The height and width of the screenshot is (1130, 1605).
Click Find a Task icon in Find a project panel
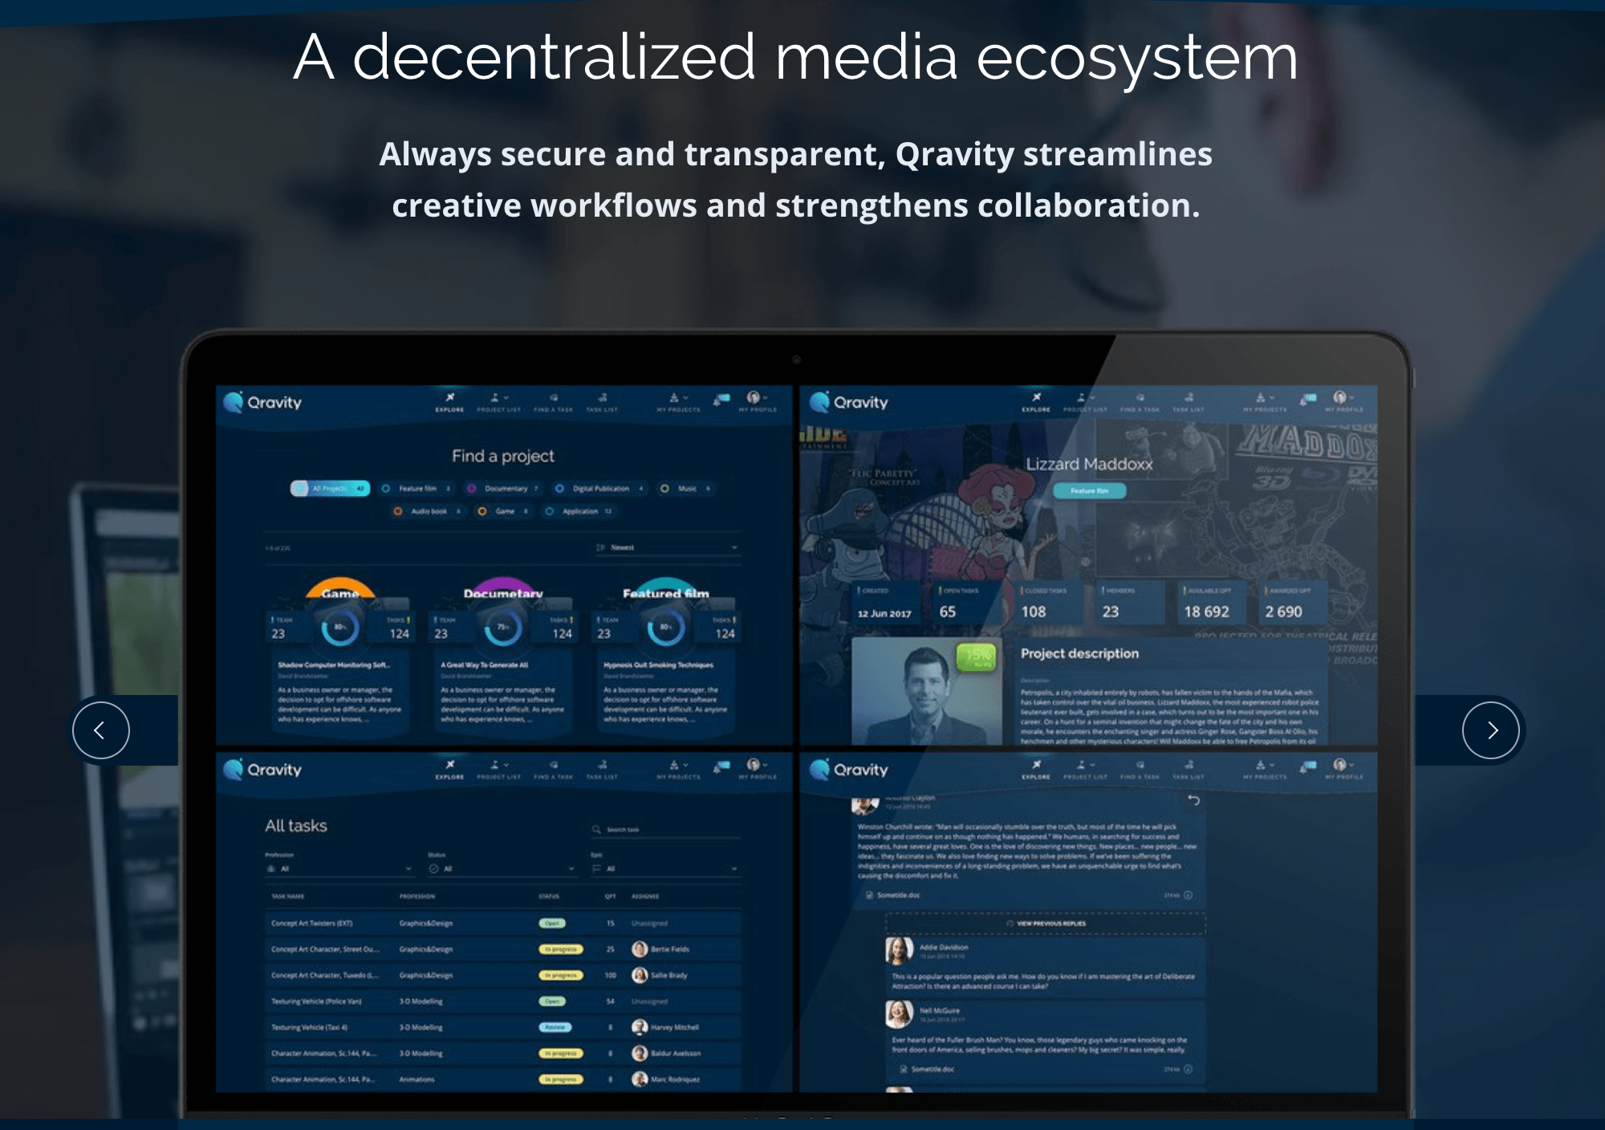pos(554,397)
